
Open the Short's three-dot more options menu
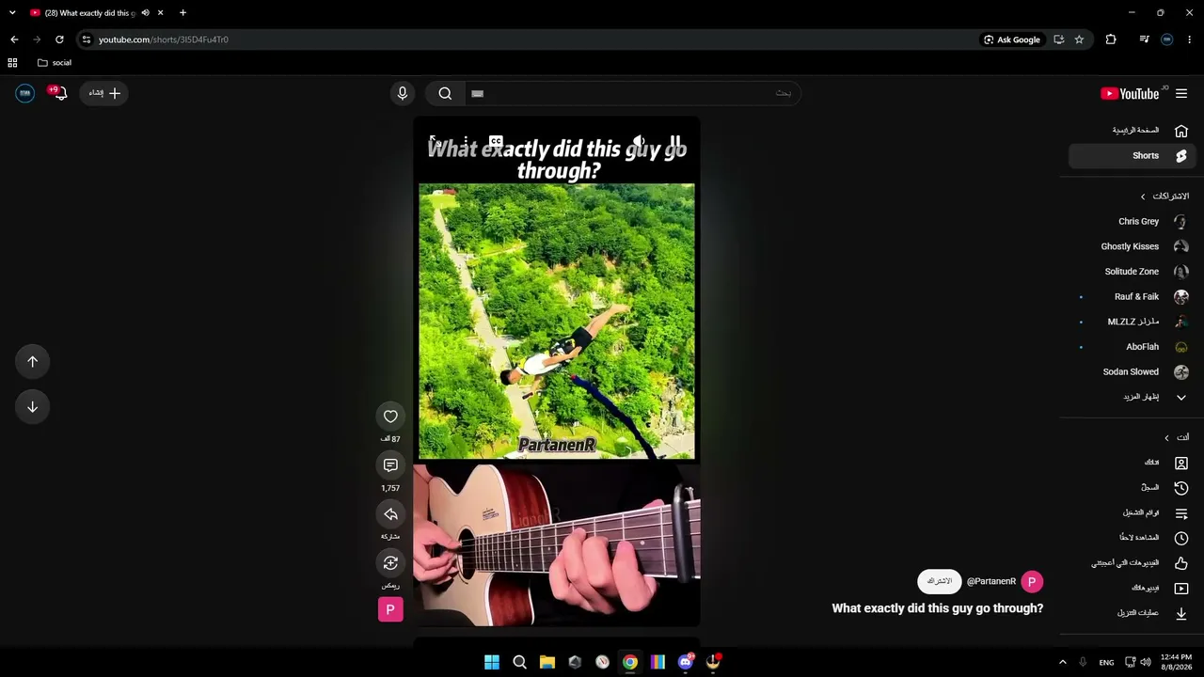466,142
